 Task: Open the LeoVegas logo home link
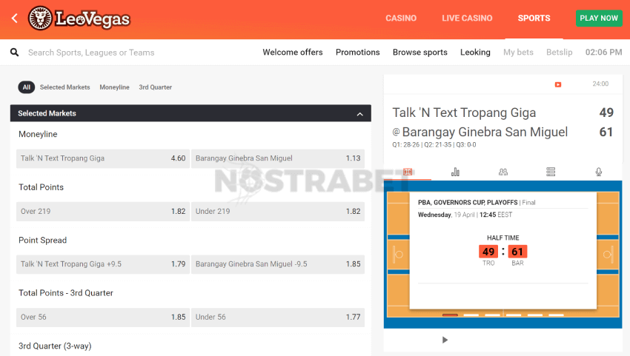coord(79,18)
